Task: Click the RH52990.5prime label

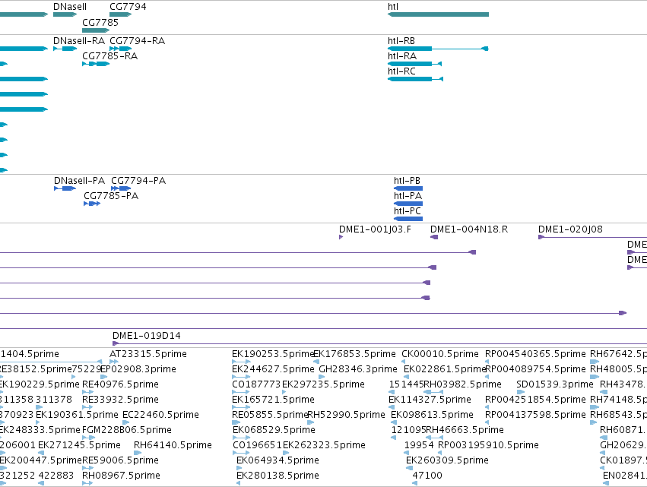Action: pyautogui.click(x=346, y=415)
